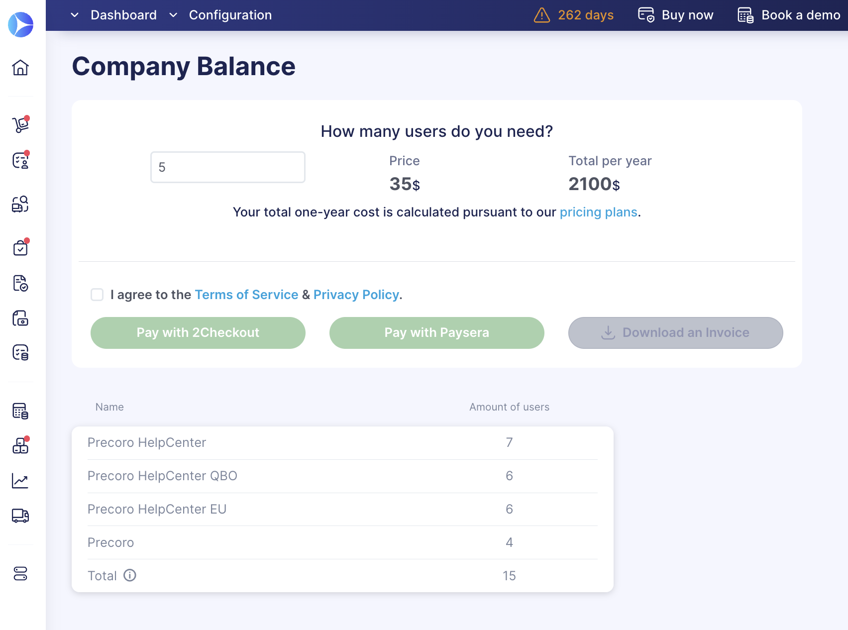This screenshot has height=630, width=848.
Task: Click the user count 7 for Precoro HelpCenter
Action: (x=509, y=442)
